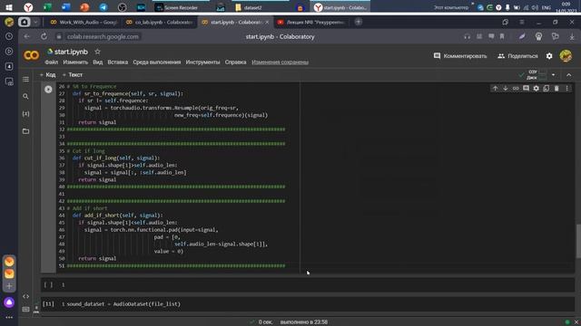Open more cell actions menu
The width and height of the screenshot is (581, 326).
(x=566, y=89)
